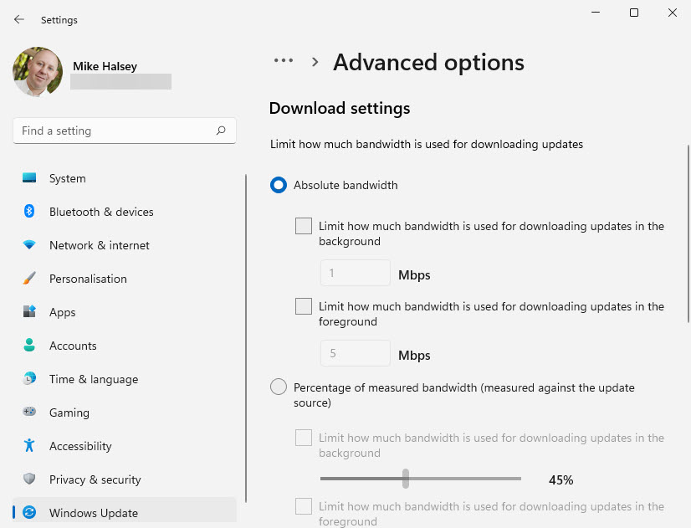Open the Time & language settings page
The width and height of the screenshot is (691, 528).
[x=93, y=379]
